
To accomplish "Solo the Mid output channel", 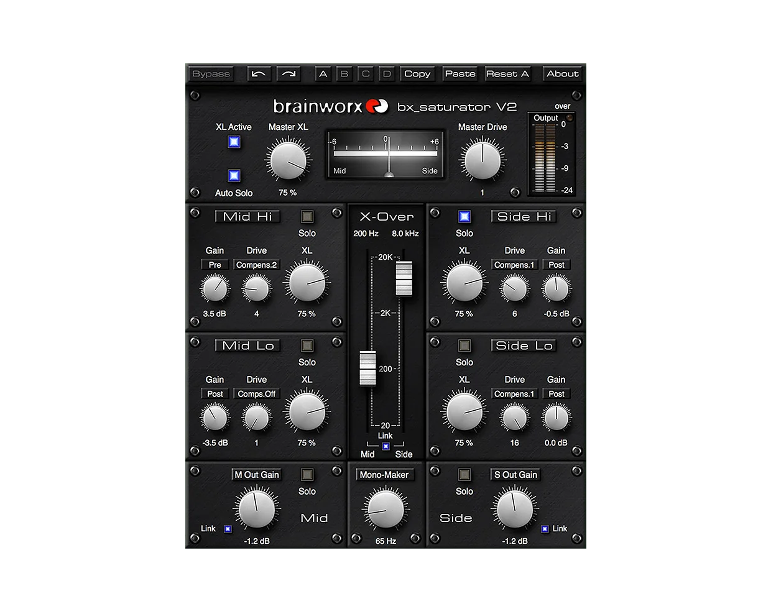I will [307, 475].
